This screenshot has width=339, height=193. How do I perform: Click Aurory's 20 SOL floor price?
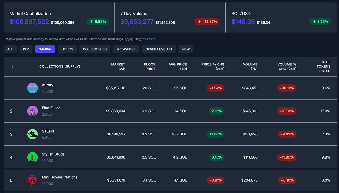149,88
